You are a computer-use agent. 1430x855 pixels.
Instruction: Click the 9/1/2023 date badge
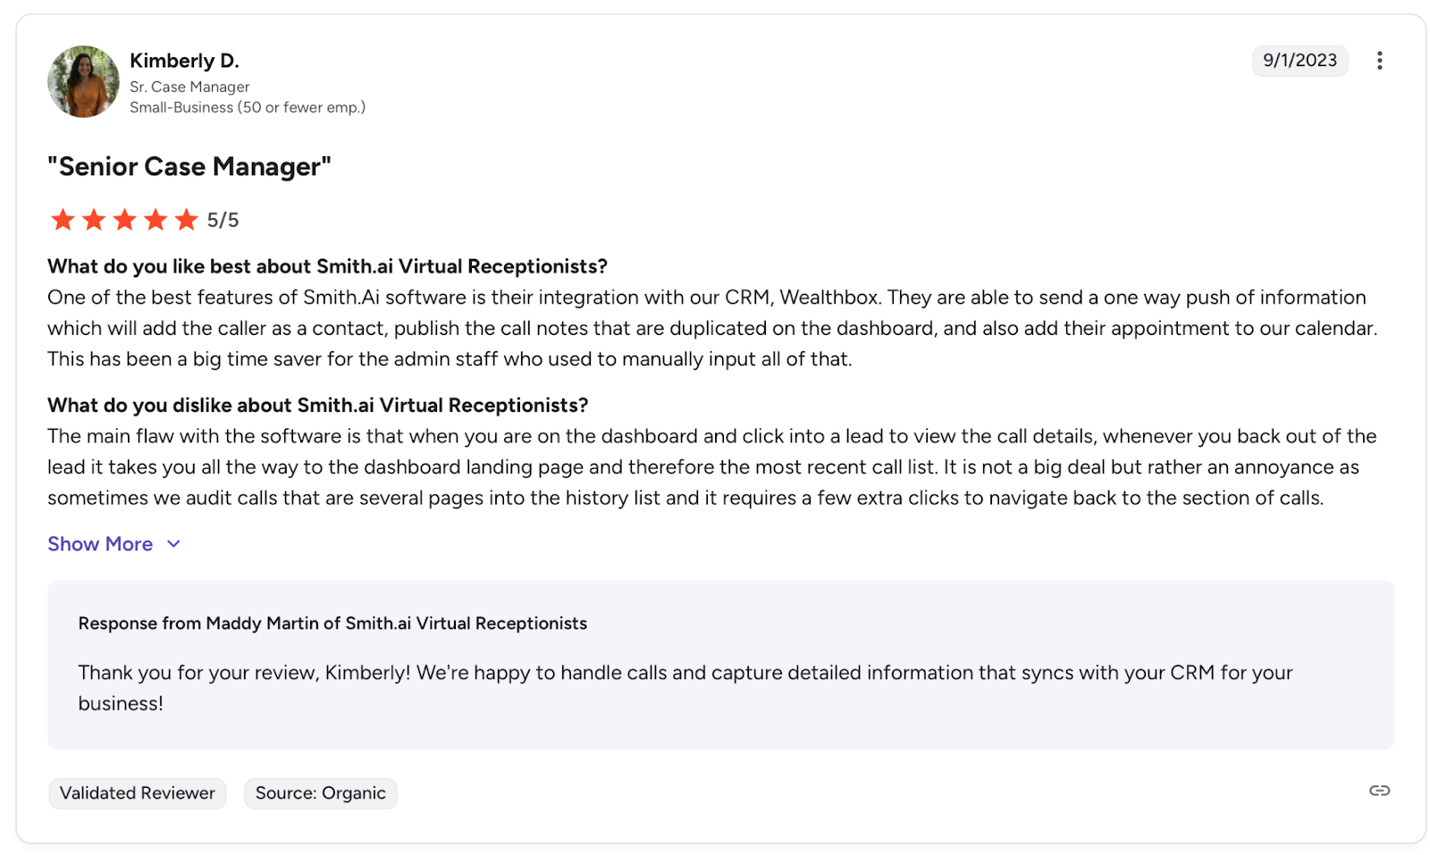1300,61
